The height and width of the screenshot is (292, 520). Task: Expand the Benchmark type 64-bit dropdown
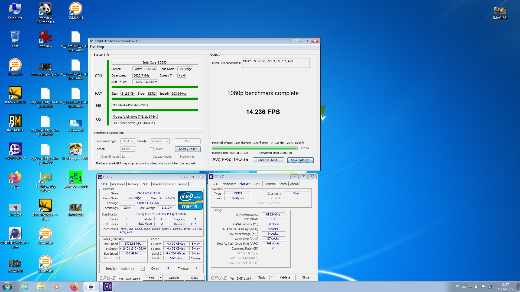coord(128,141)
